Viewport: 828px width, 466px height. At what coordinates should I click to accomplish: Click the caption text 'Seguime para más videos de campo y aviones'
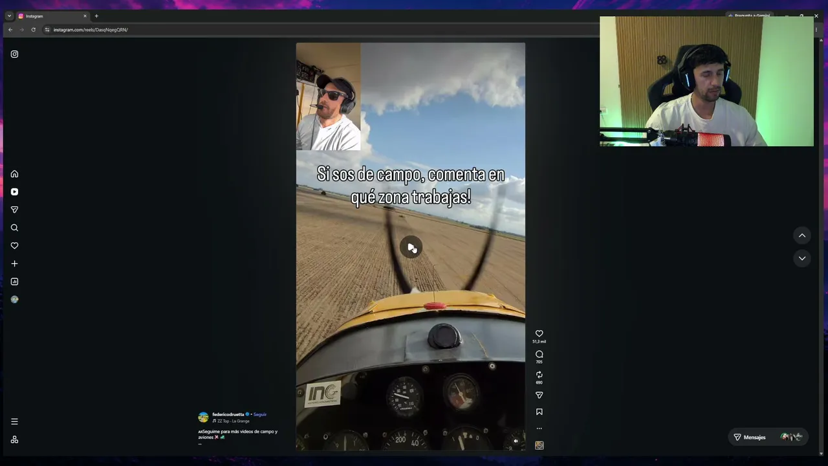pos(237,434)
